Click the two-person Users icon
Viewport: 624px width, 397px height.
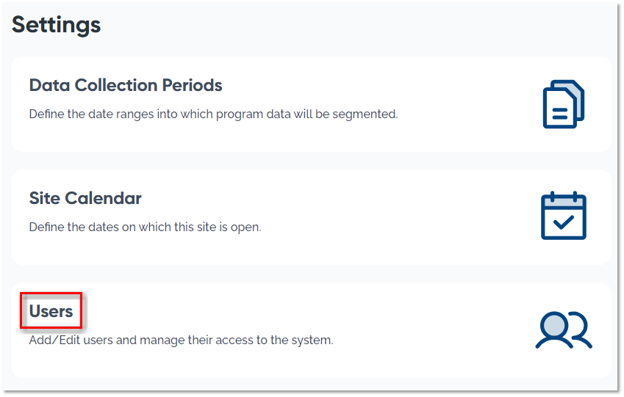pyautogui.click(x=563, y=330)
